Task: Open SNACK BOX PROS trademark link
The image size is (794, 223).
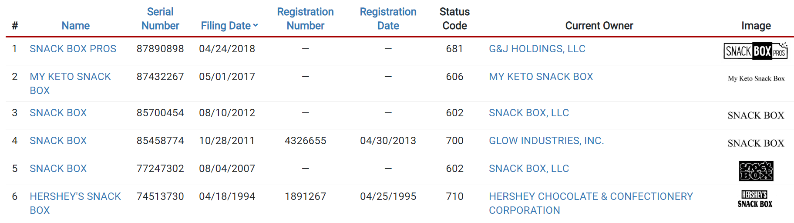Action: 73,49
